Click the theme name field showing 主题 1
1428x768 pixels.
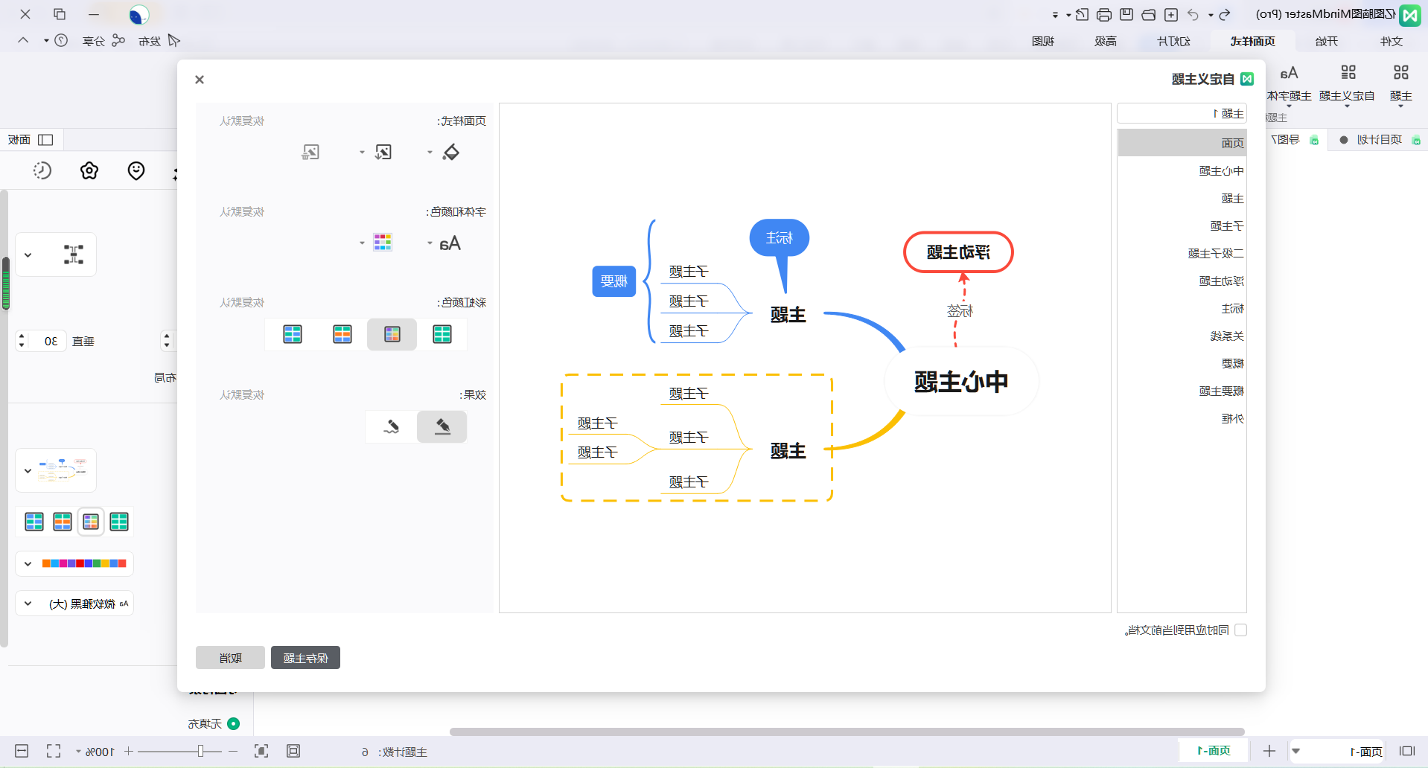[1182, 113]
